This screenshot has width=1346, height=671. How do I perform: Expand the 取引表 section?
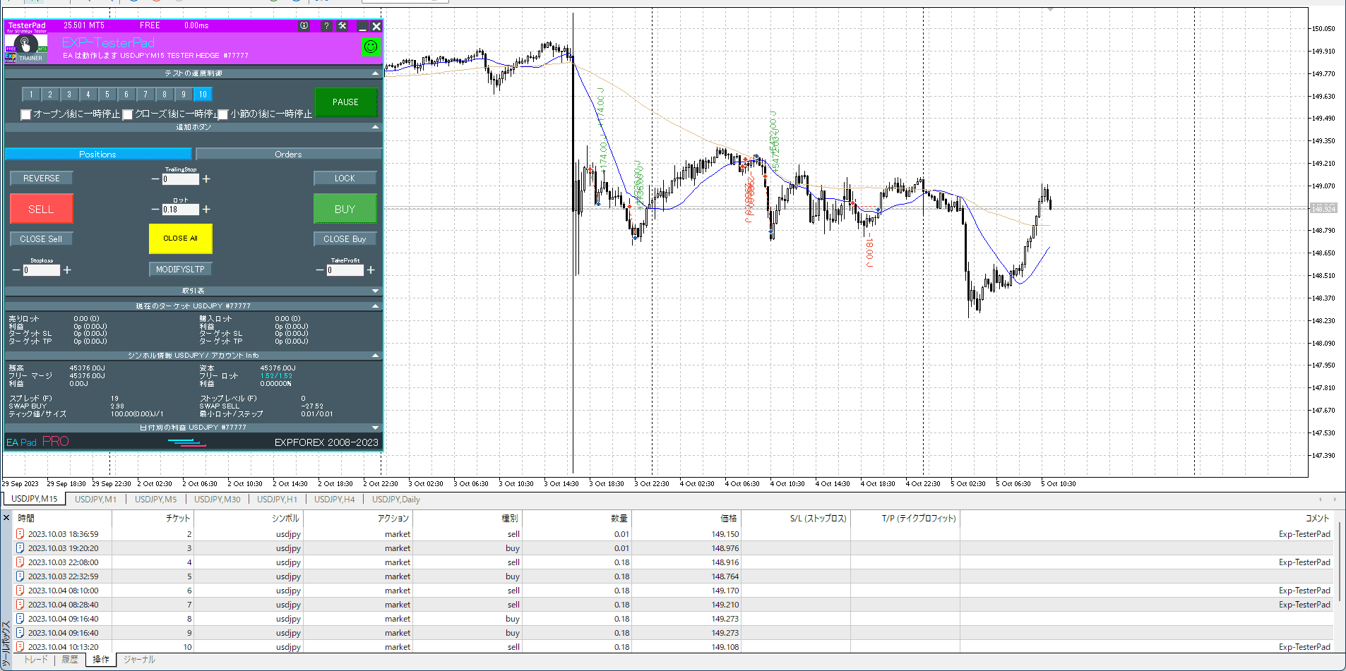coord(375,291)
